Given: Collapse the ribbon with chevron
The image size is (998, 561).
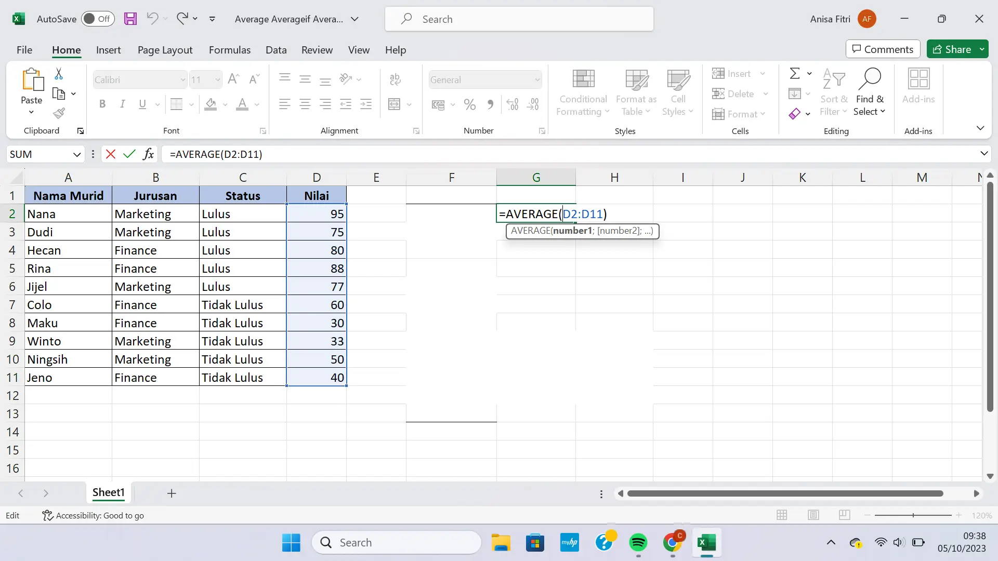Looking at the screenshot, I should click(x=980, y=128).
